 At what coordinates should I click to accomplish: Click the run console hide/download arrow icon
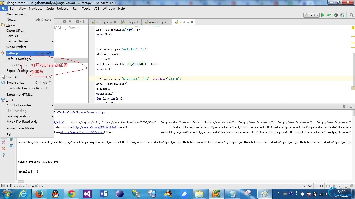point(351,106)
